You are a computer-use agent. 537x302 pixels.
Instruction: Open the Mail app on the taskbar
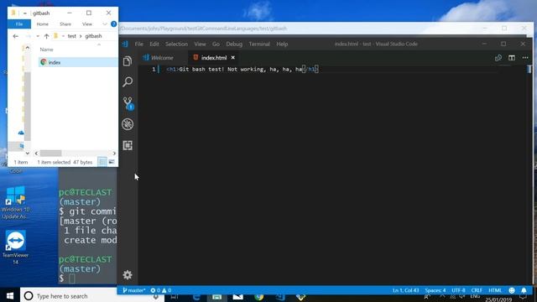(x=237, y=297)
